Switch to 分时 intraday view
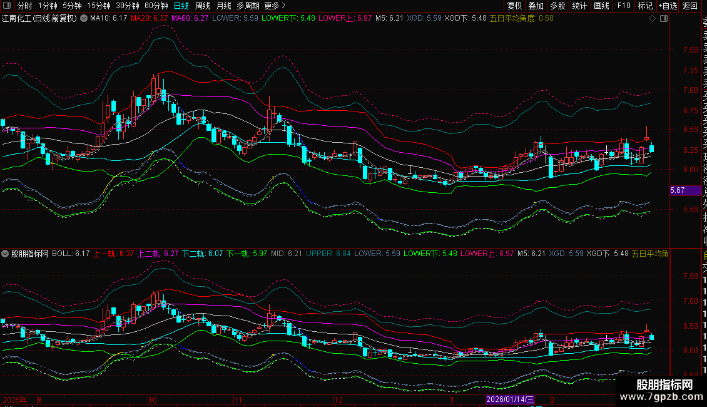707x407 pixels. tap(25, 6)
